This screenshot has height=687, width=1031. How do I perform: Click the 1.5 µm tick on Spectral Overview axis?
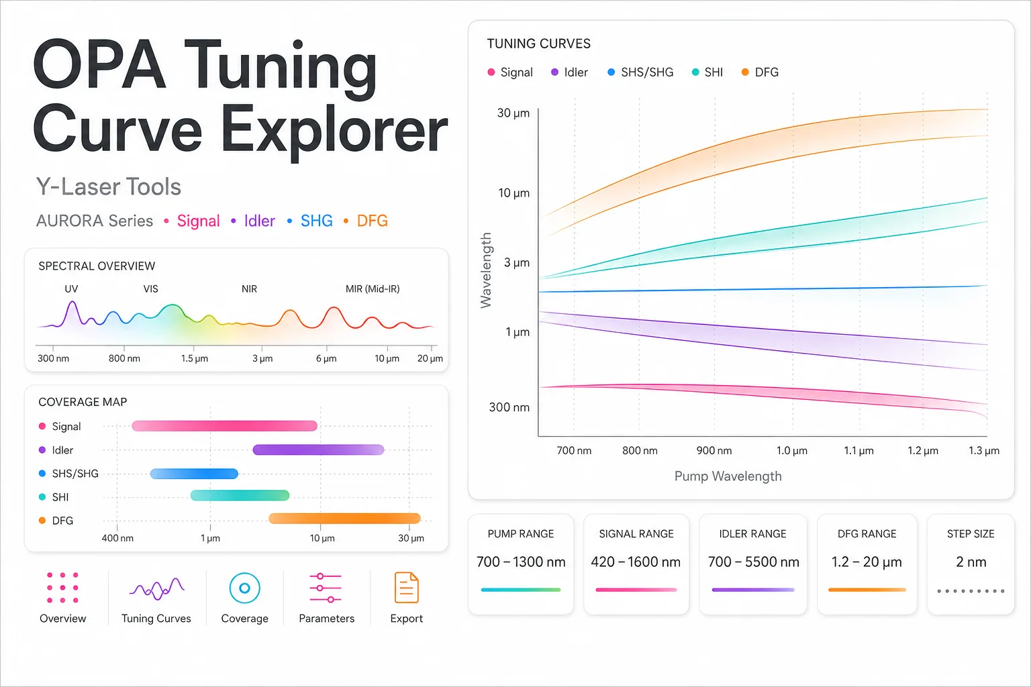(x=195, y=358)
